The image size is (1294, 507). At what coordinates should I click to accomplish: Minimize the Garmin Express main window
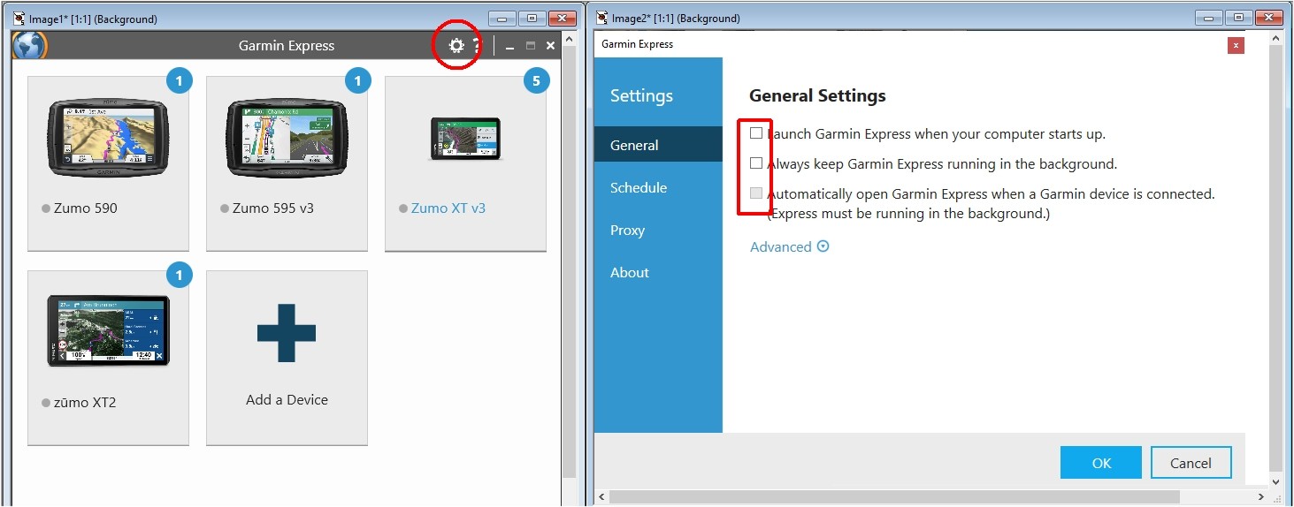[x=510, y=46]
